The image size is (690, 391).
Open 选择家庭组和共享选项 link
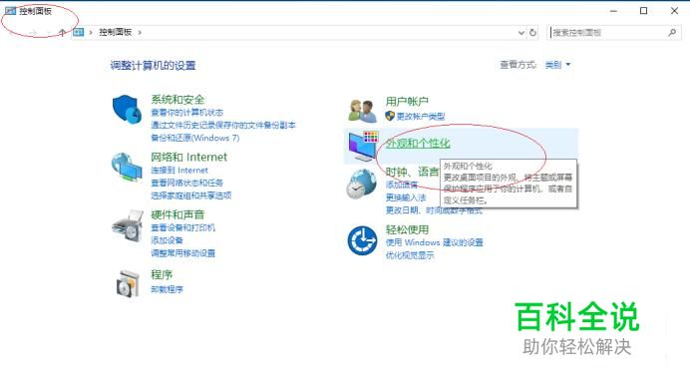(191, 195)
